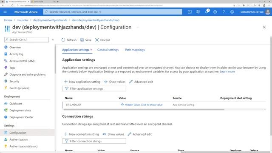Add a New application setting
272x153 pixels.
(82, 82)
